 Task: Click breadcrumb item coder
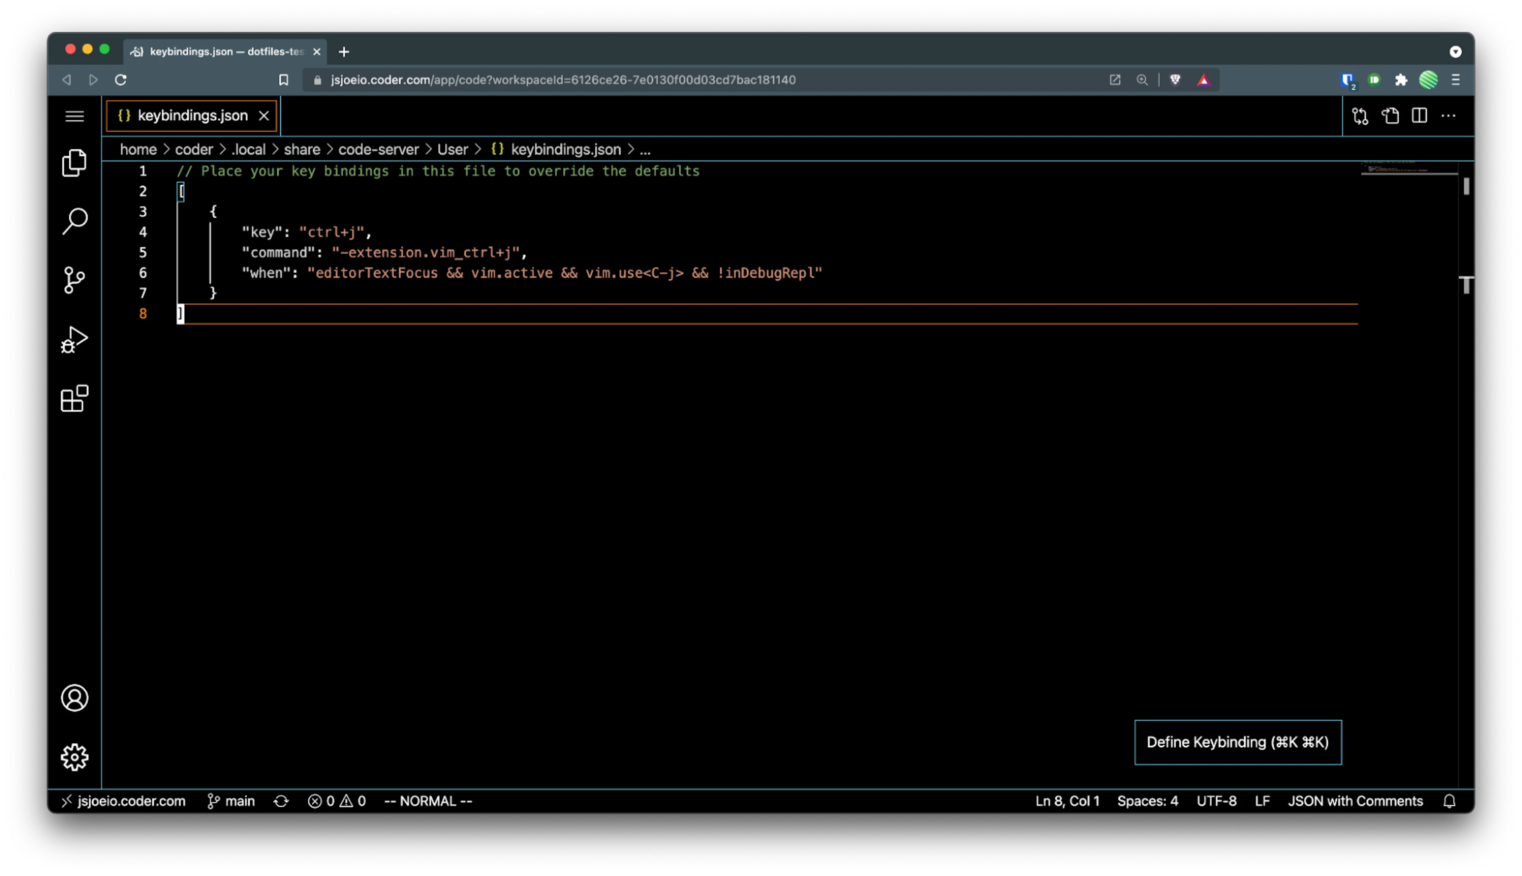click(194, 149)
